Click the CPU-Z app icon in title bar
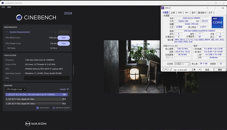 tap(163, 8)
